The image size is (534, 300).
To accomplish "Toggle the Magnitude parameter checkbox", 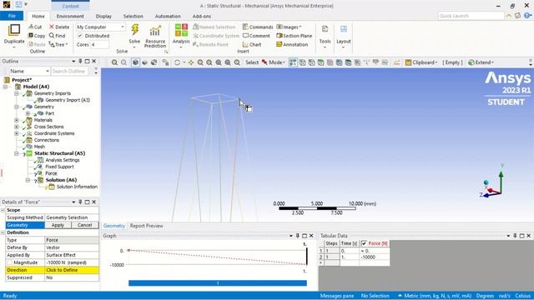I will pos(9,262).
